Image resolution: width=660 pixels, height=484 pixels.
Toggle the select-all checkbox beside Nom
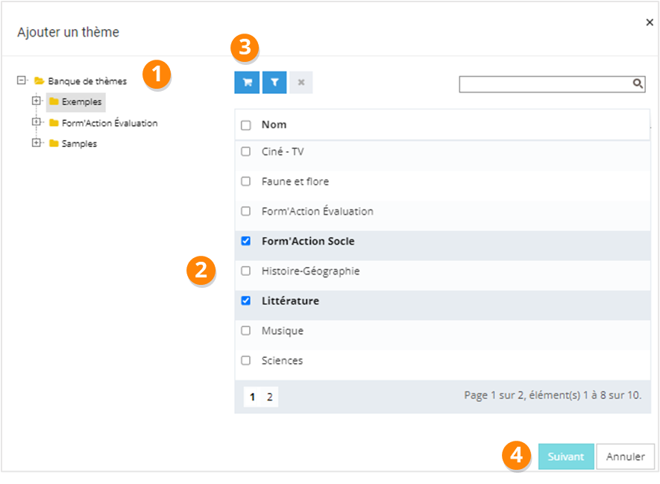point(246,125)
